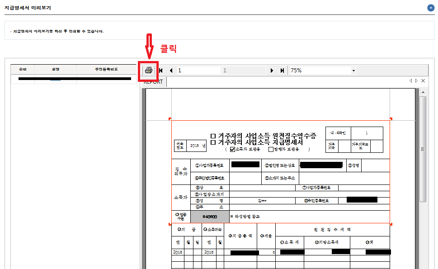Open the 75% zoom level dropdown
438x269 pixels.
coord(353,71)
